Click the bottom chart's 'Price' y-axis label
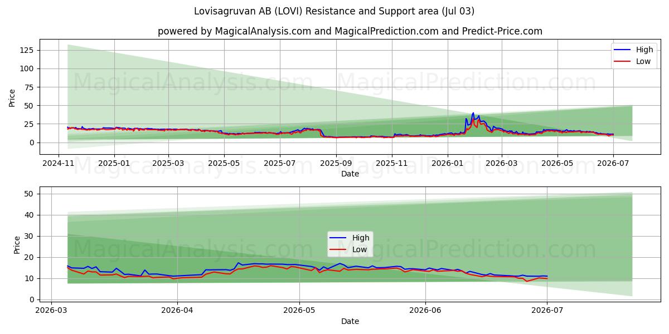The height and width of the screenshot is (334, 669). coord(17,244)
